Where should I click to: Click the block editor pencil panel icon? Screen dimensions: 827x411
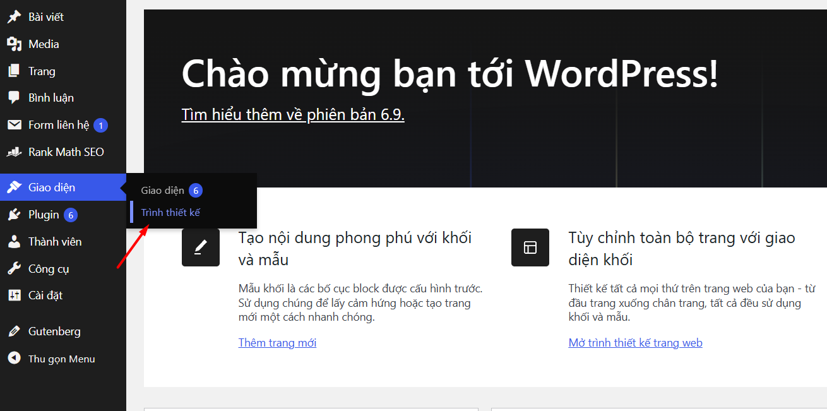click(201, 247)
